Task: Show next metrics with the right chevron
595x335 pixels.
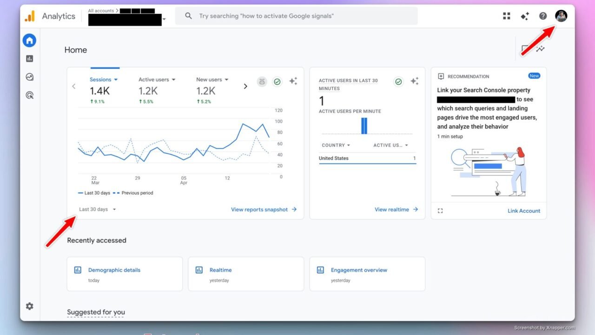Action: (245, 86)
